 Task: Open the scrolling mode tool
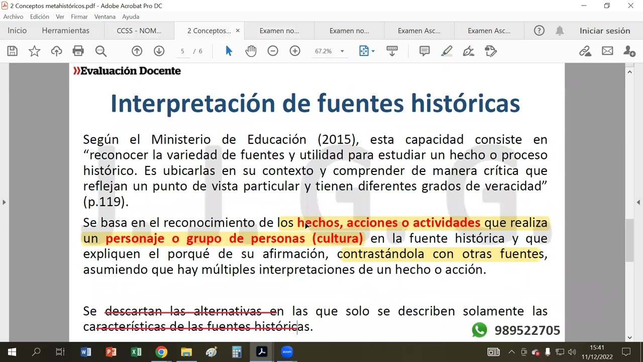pyautogui.click(x=392, y=51)
